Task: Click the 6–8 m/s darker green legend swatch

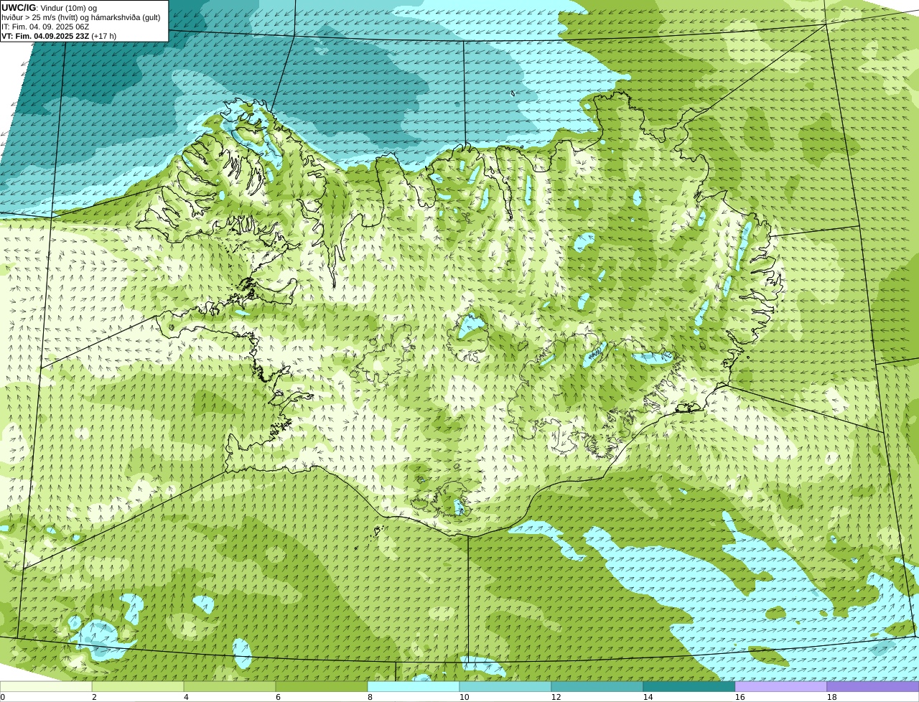Action: click(x=322, y=686)
